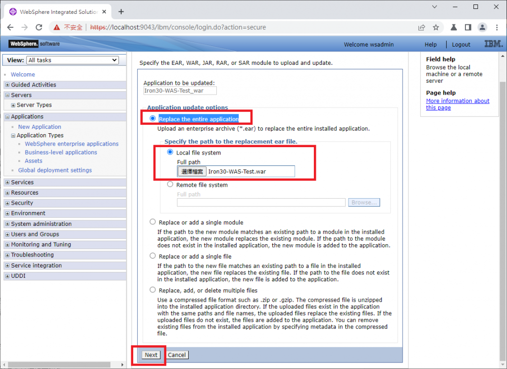Click the IBM logo in header

click(494, 44)
